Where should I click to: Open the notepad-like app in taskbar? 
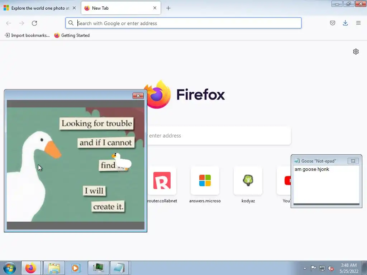click(x=119, y=268)
